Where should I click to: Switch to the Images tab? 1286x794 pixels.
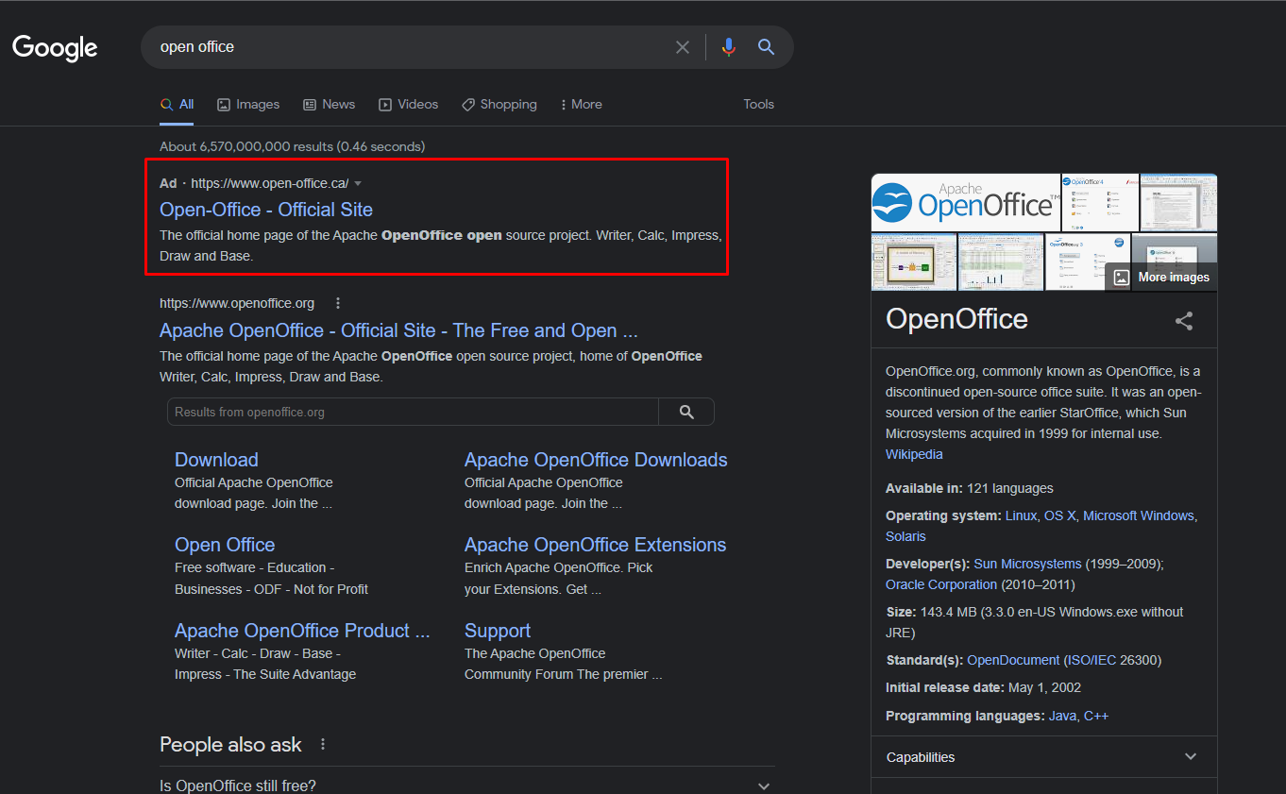pos(248,104)
